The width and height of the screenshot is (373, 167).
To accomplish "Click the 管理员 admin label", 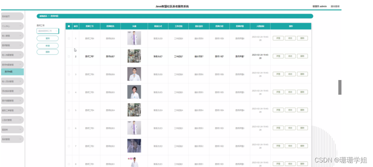I will click(x=320, y=7).
